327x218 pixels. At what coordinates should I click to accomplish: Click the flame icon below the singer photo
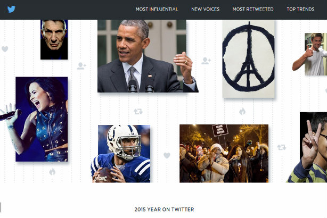52,172
